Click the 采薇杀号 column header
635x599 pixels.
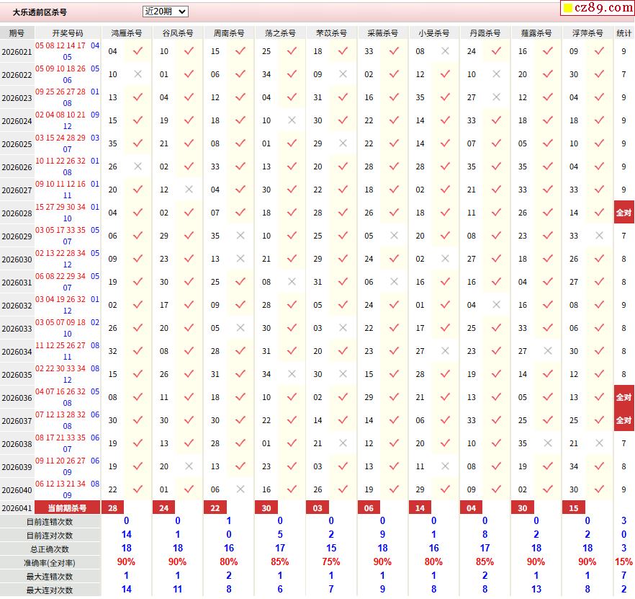coord(382,33)
